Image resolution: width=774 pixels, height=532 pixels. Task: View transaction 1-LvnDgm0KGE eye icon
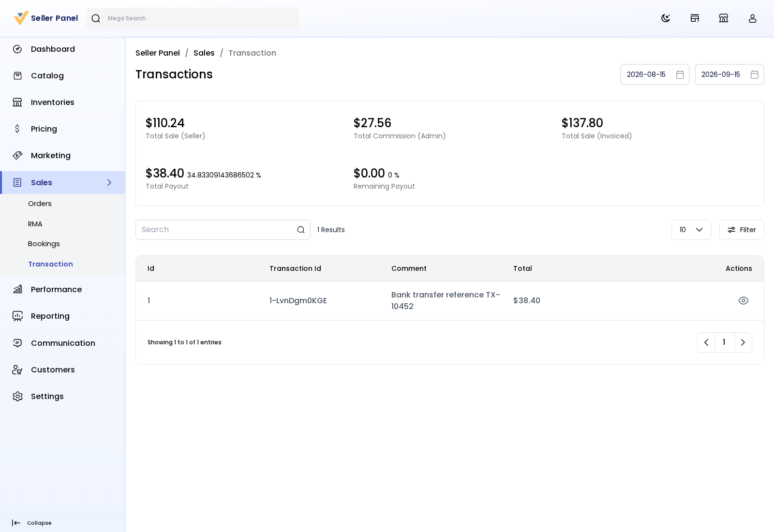pyautogui.click(x=744, y=301)
